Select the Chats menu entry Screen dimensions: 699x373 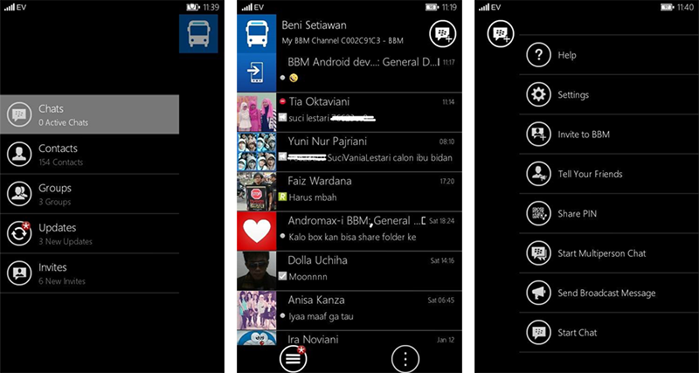[90, 114]
